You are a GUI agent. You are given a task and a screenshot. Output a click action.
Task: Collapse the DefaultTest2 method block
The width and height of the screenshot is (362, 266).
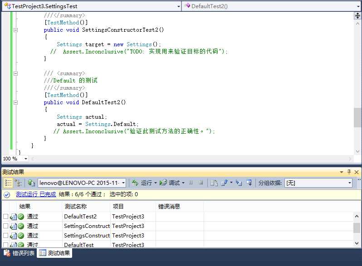pyautogui.click(x=16, y=102)
